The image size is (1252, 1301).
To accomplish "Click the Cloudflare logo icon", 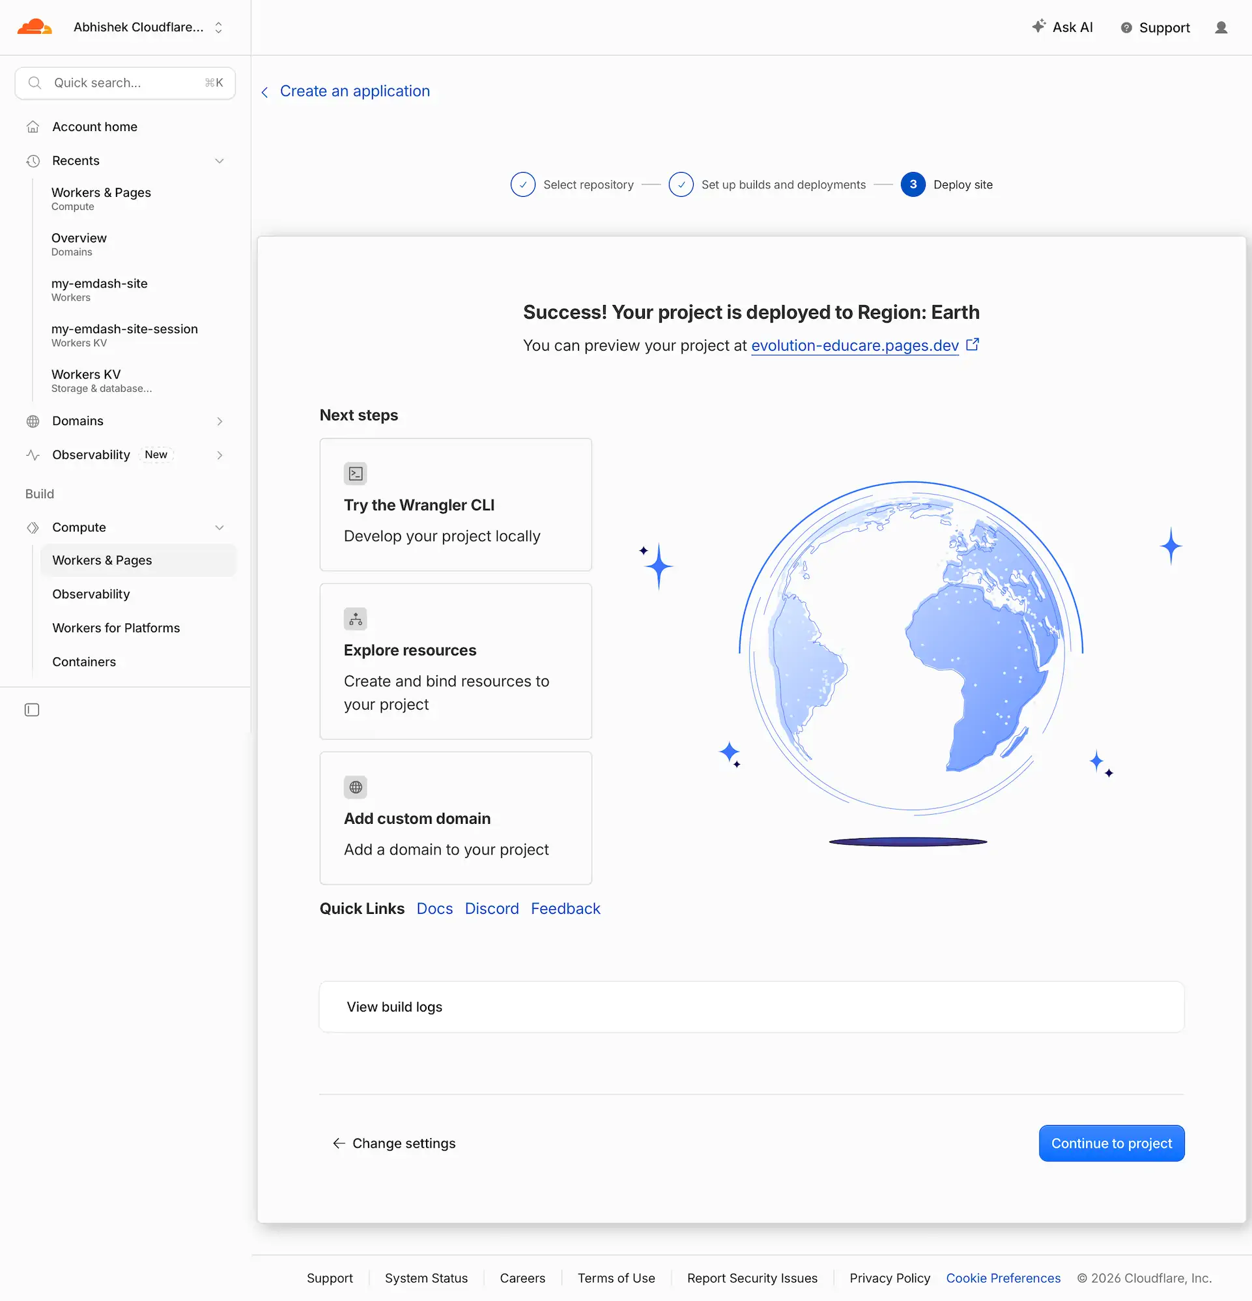I will pos(35,27).
